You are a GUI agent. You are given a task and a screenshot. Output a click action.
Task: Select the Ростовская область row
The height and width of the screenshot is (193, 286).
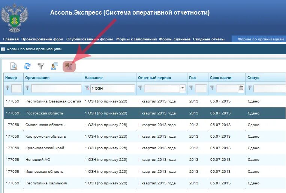pos(145,113)
